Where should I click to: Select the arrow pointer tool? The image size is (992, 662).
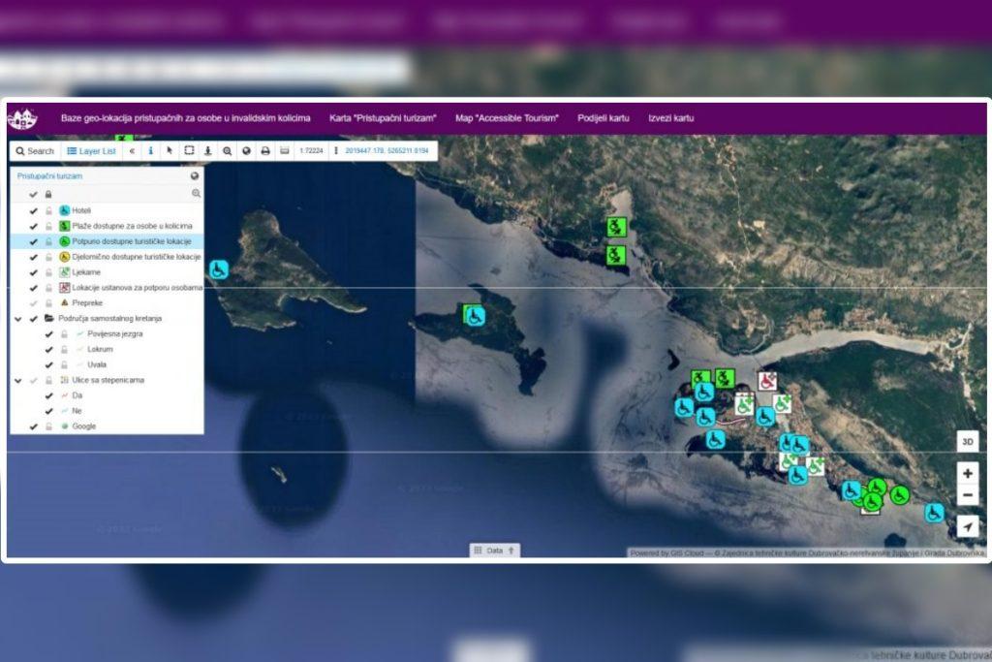[x=170, y=151]
